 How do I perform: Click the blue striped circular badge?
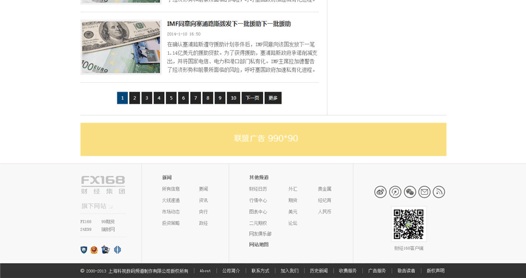(117, 250)
